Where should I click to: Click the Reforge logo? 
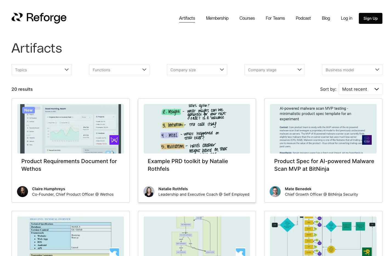39,18
